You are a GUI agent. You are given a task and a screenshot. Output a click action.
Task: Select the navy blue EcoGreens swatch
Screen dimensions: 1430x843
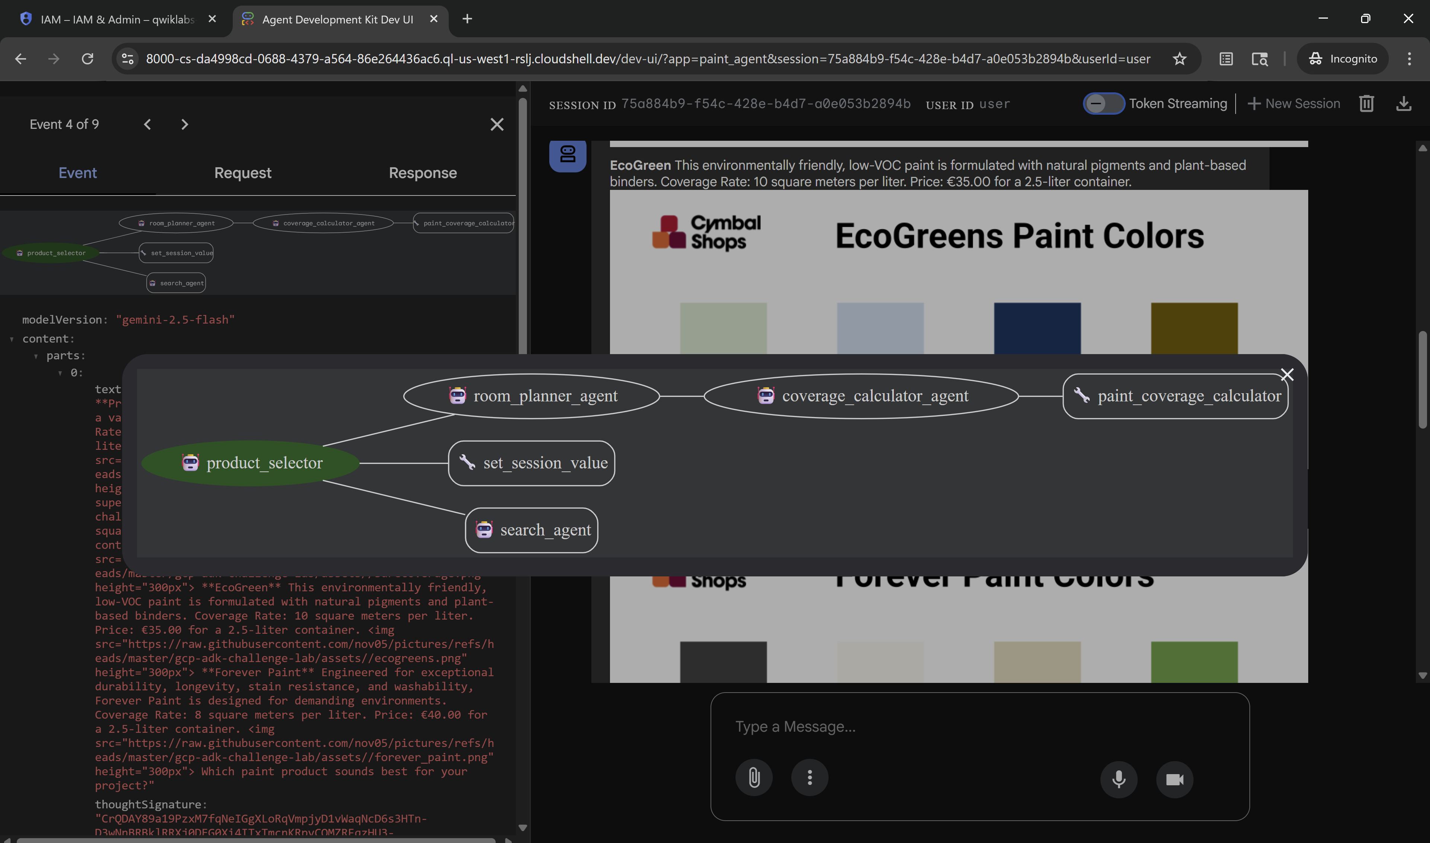(x=1037, y=328)
